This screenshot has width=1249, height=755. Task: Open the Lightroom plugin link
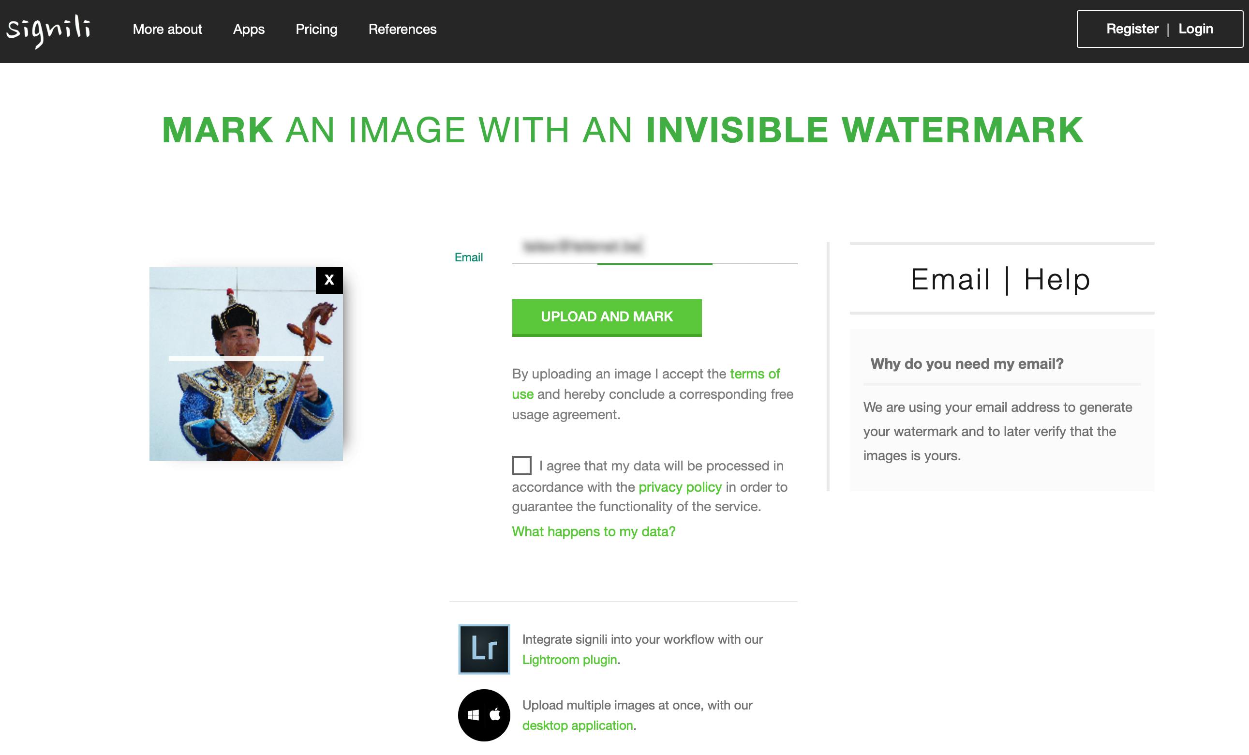pos(569,660)
